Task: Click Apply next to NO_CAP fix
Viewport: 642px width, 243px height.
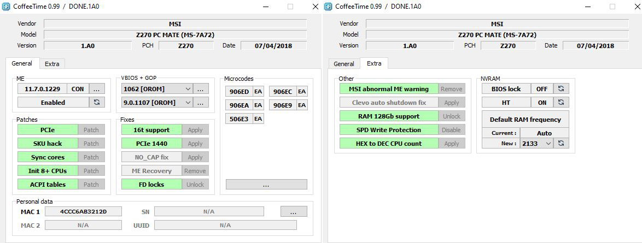Action: tap(195, 157)
